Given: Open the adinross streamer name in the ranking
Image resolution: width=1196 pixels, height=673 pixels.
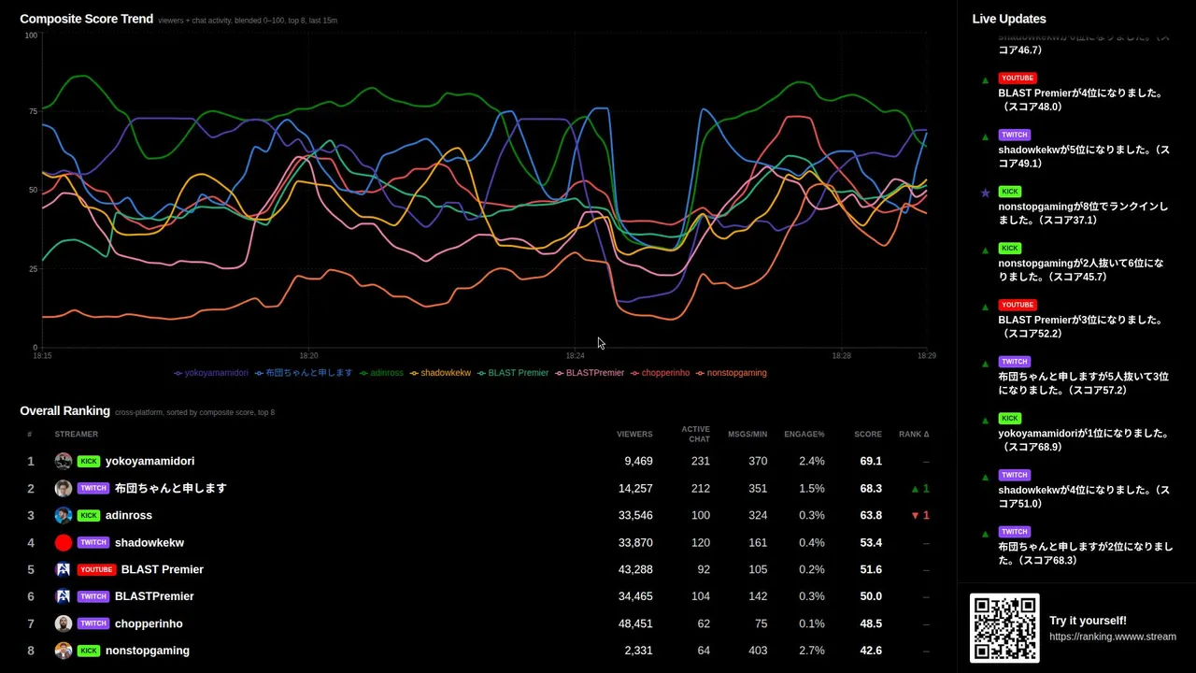Looking at the screenshot, I should coord(129,515).
